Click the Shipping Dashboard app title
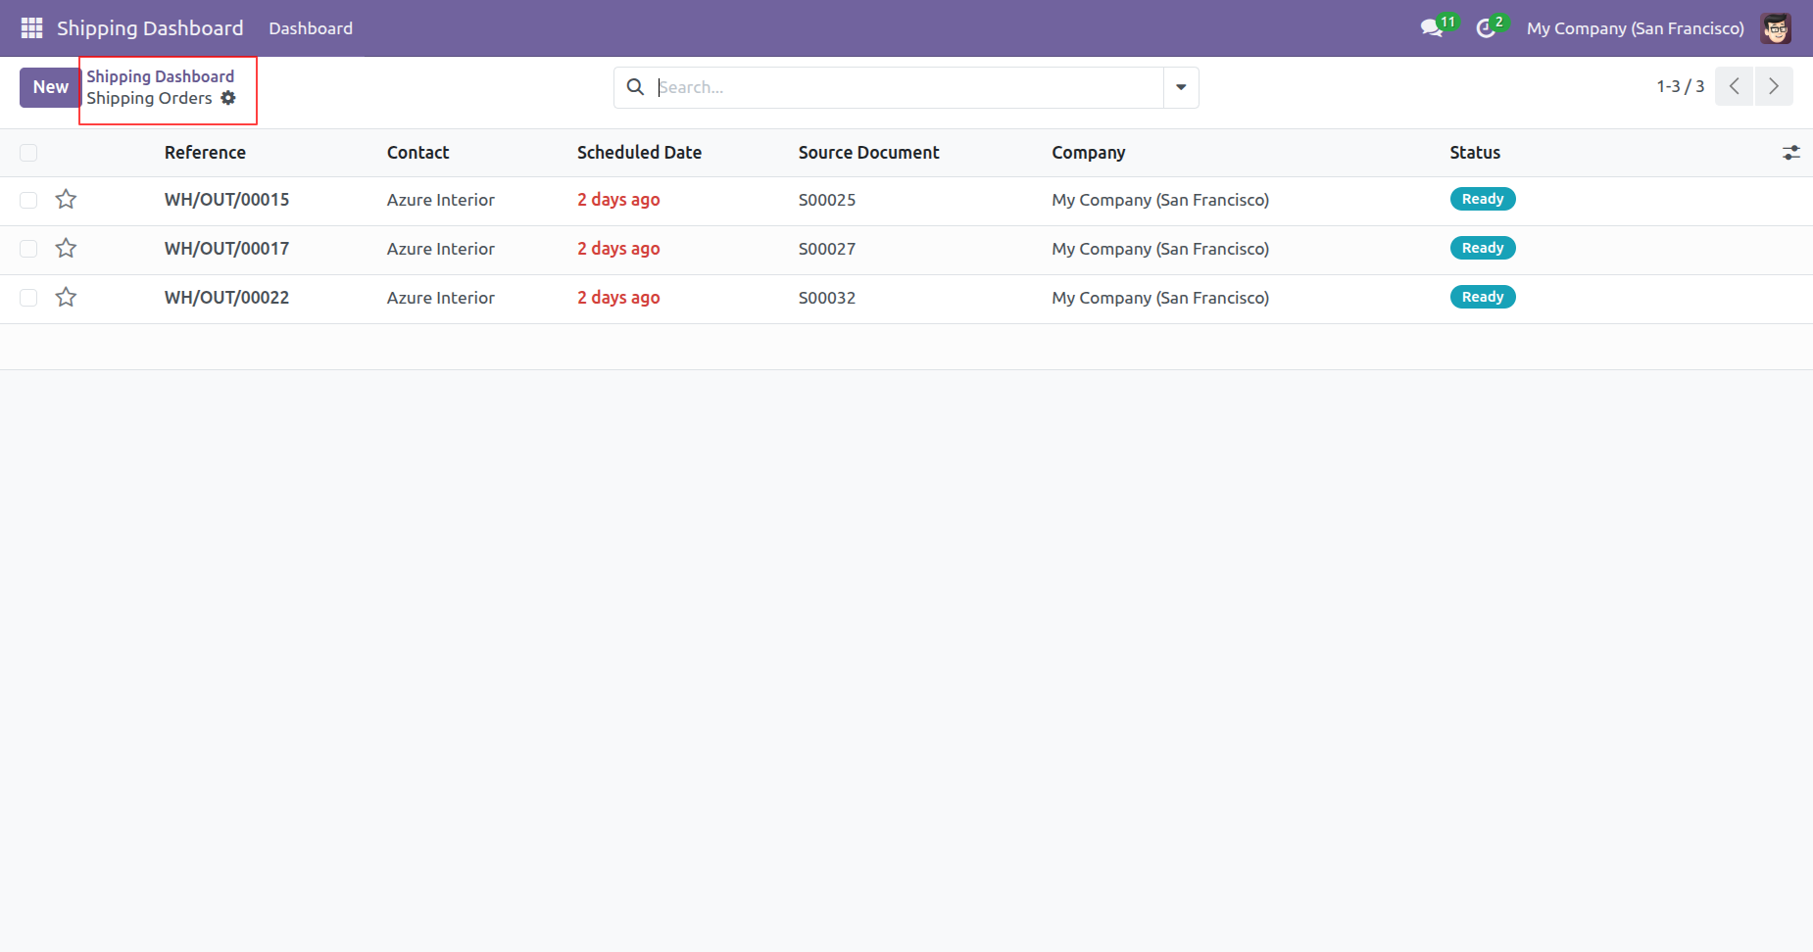The image size is (1813, 952). [x=150, y=28]
